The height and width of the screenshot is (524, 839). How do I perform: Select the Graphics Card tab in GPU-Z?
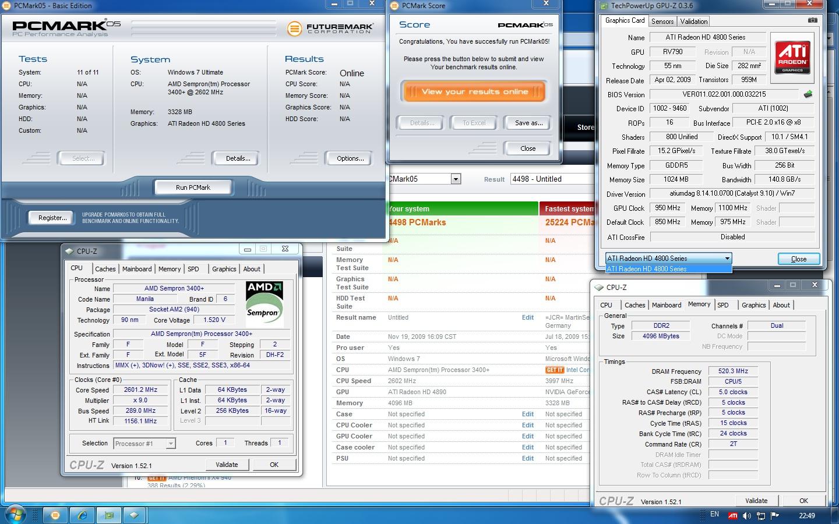point(625,20)
